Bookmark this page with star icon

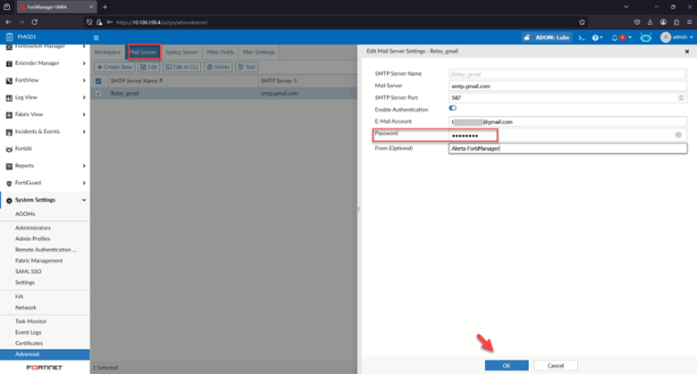582,22
